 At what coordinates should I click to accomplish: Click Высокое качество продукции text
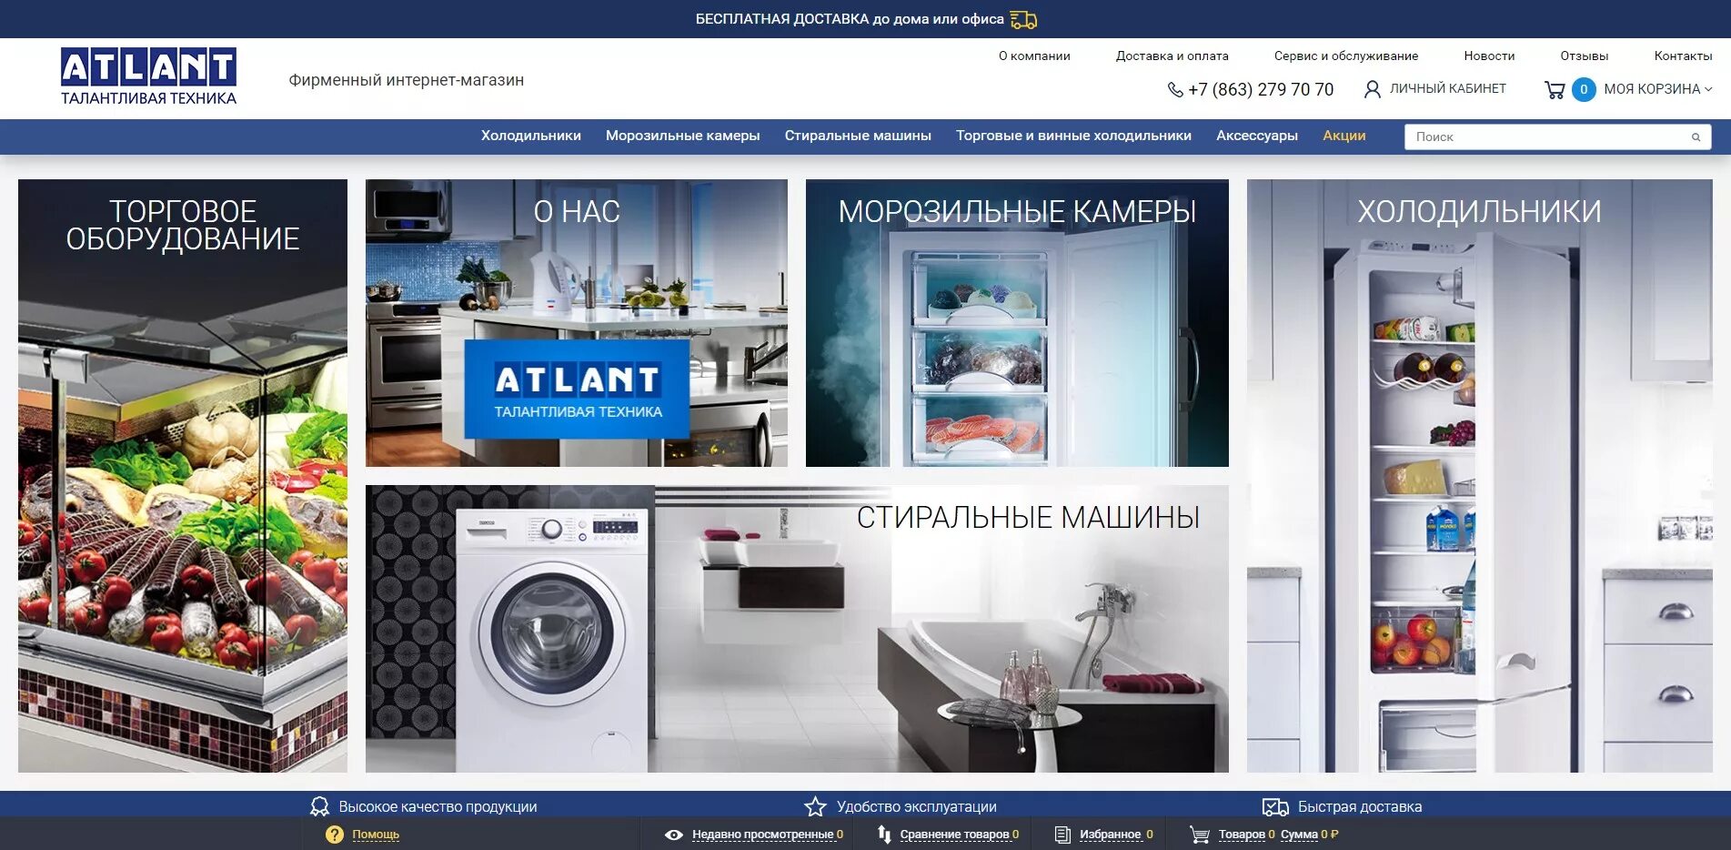[x=438, y=806]
